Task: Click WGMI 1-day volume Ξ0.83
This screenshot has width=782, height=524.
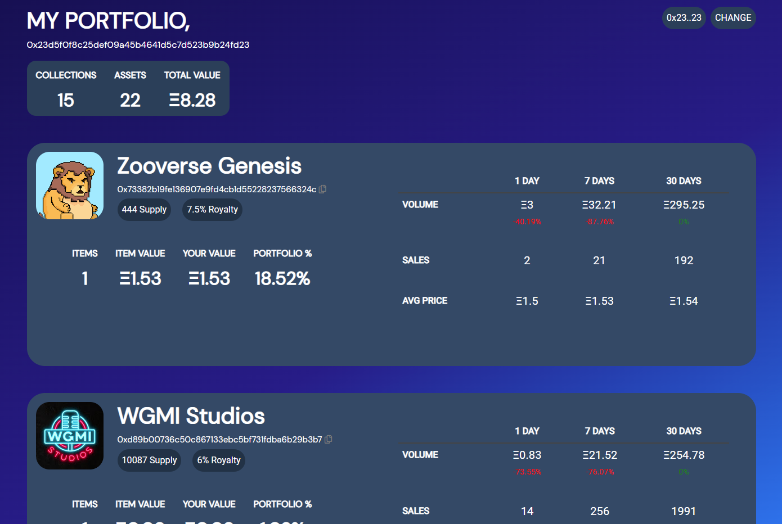Action: (x=527, y=455)
